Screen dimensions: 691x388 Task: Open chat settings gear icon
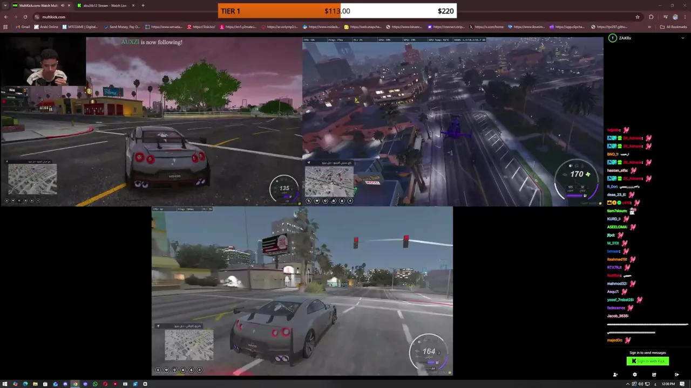635,375
